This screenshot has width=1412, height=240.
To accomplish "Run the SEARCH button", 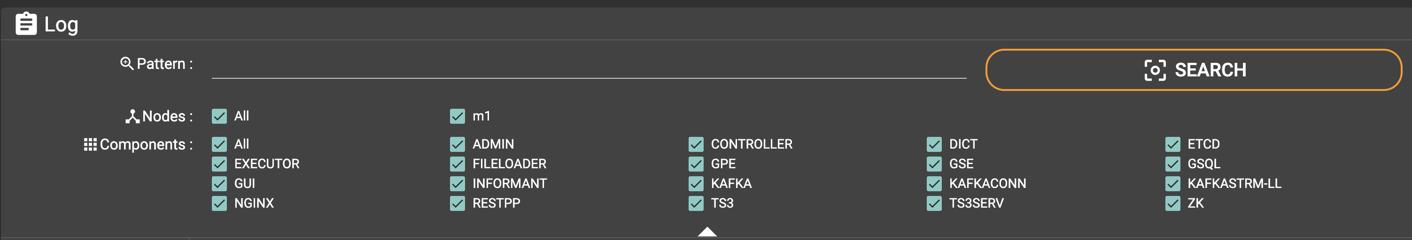I will tap(1193, 70).
